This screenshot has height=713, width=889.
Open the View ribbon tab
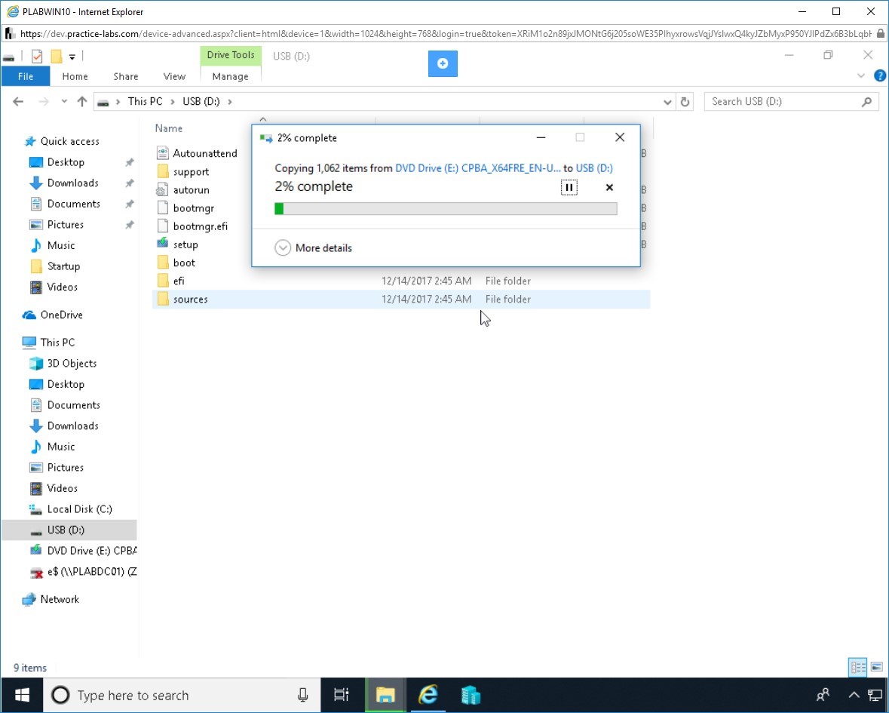(x=174, y=76)
